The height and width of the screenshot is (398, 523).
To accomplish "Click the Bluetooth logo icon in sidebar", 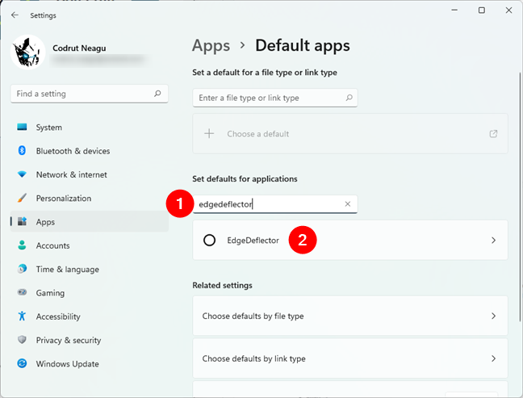I will click(x=22, y=151).
